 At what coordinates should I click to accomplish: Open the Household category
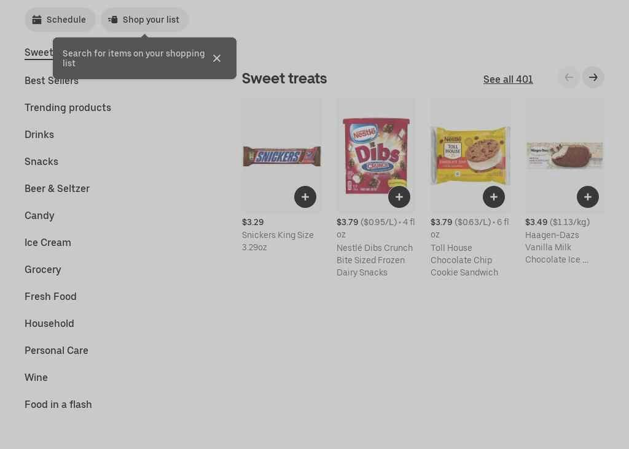49,323
